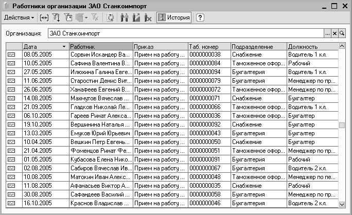The height and width of the screenshot is (215, 352).
Task: Select employee Кубасова Елена
Action: pos(101,159)
